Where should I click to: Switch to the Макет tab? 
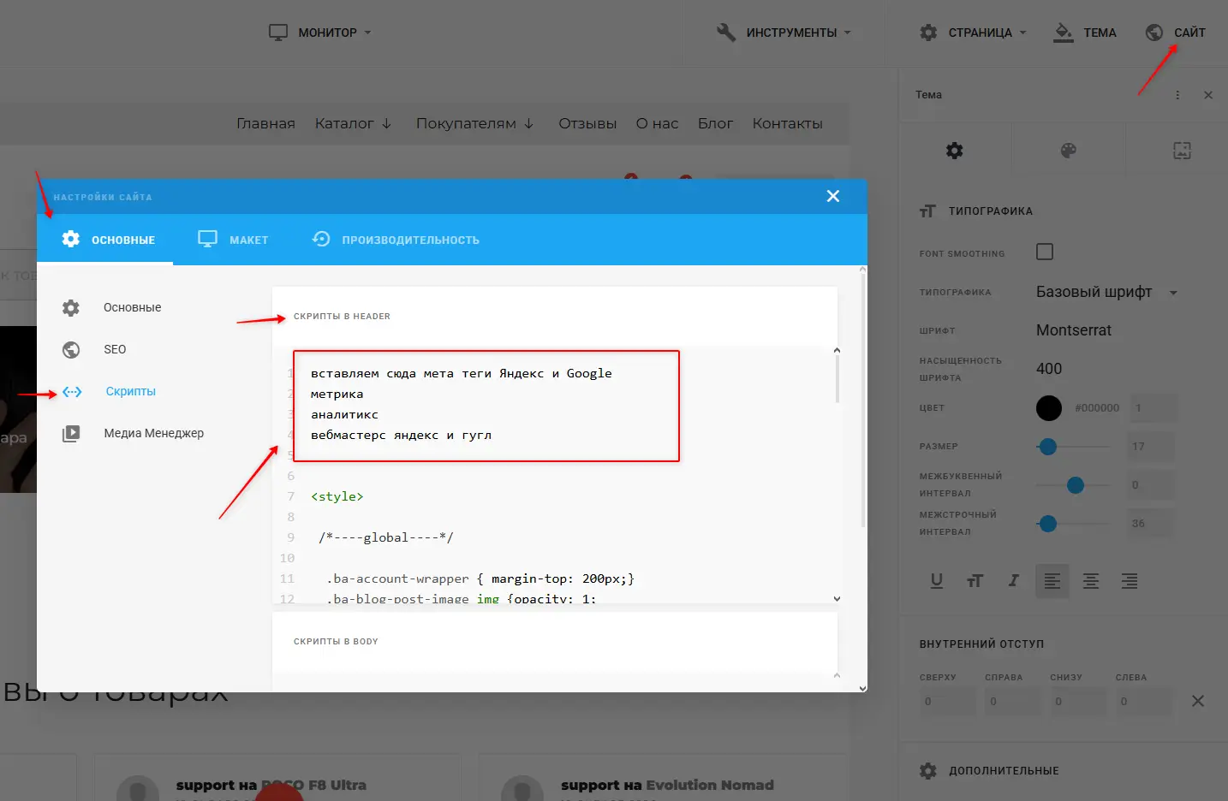[233, 240]
